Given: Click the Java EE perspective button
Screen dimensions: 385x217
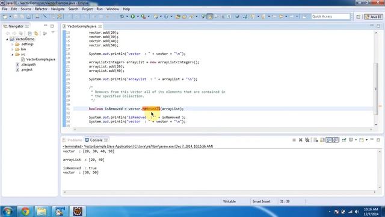Looking at the screenshot, I should (x=374, y=17).
